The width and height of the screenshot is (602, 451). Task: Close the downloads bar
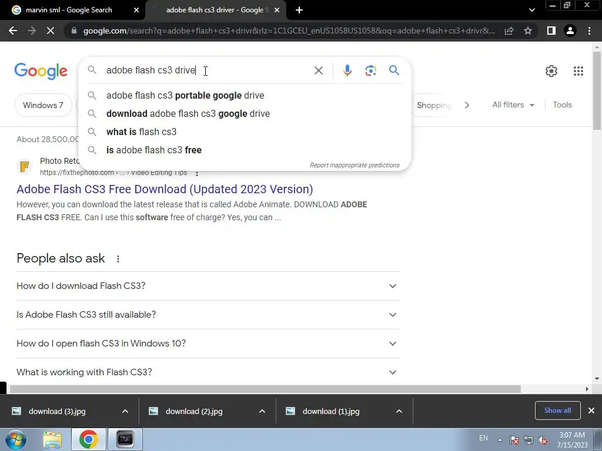(x=591, y=410)
